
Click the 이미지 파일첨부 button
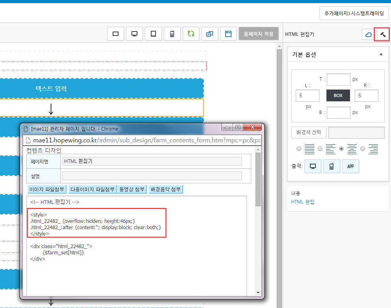click(x=46, y=189)
